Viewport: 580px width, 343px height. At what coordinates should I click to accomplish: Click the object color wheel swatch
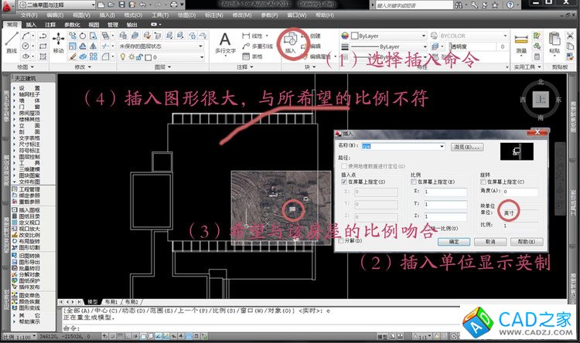tap(345, 36)
